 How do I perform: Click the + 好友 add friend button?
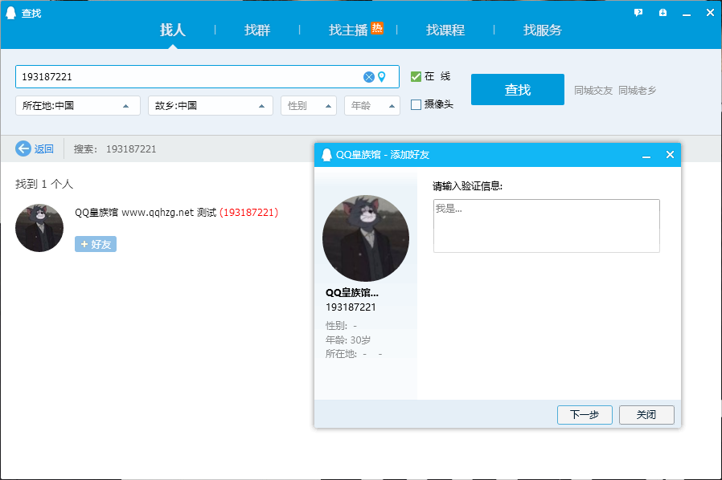tap(96, 244)
